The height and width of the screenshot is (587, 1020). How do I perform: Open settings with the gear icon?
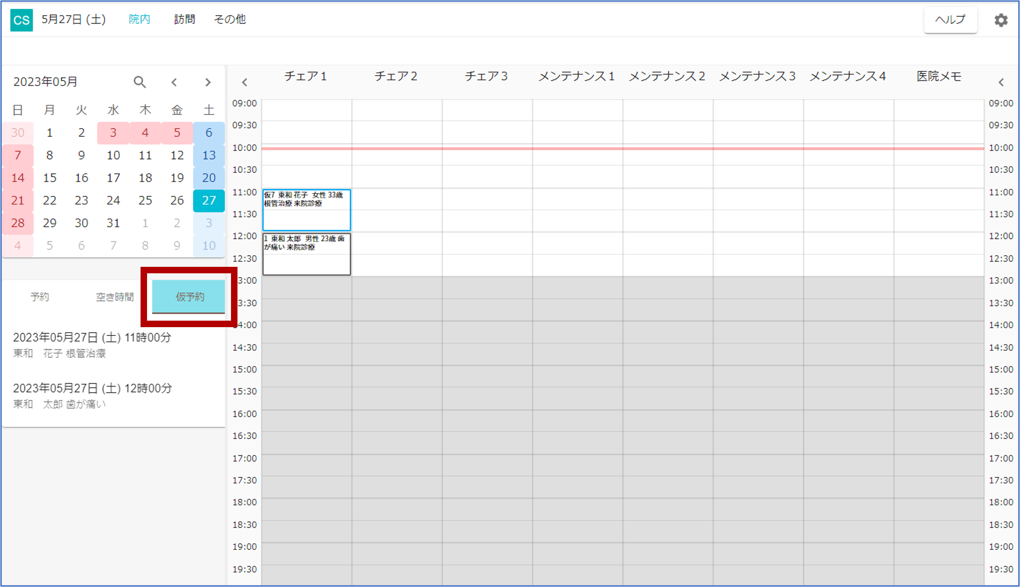1001,20
